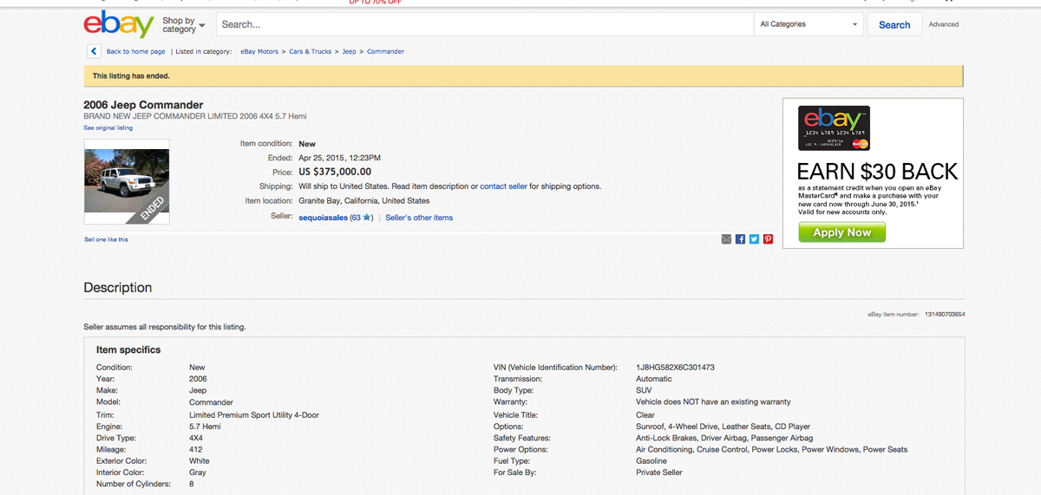Open Jeep breadcrumb link

click(349, 51)
